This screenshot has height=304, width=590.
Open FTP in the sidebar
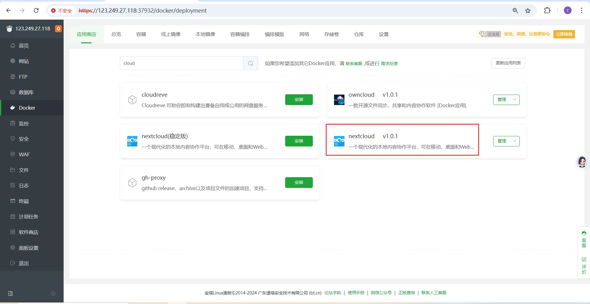(x=32, y=77)
